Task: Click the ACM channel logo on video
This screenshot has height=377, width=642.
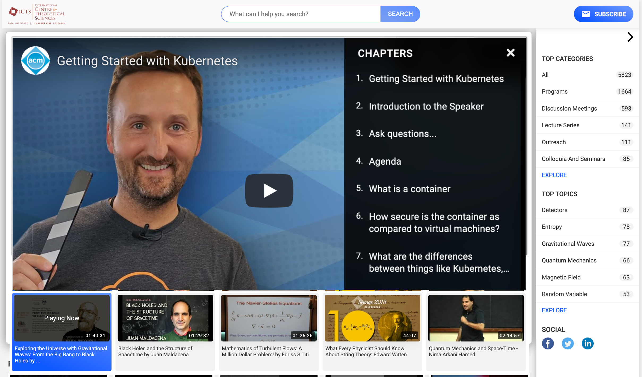Action: coord(35,61)
